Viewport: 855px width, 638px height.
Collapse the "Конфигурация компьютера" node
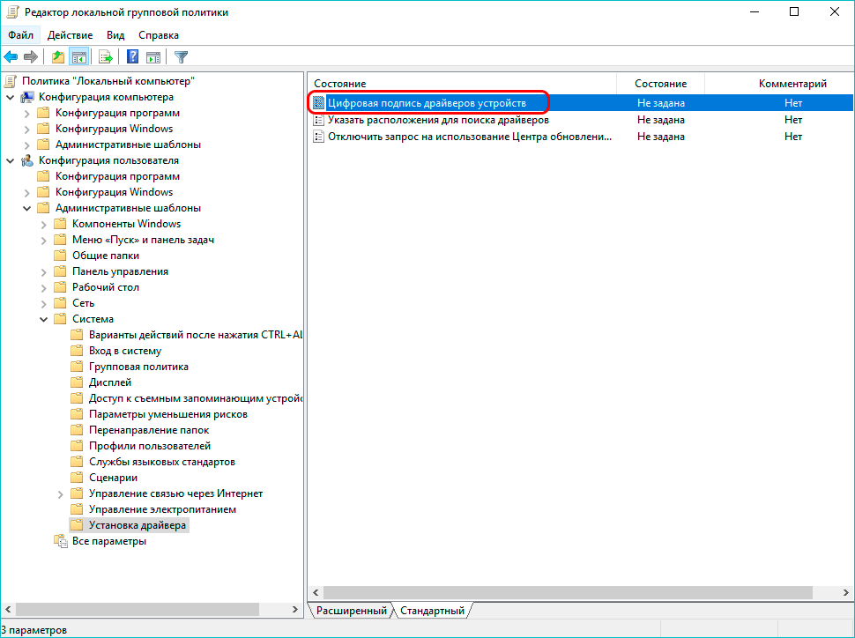(11, 98)
